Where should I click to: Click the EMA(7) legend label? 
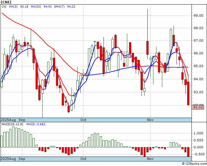pyautogui.click(x=59, y=7)
